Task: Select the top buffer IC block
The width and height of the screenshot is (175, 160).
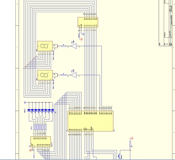Action: tap(88, 22)
